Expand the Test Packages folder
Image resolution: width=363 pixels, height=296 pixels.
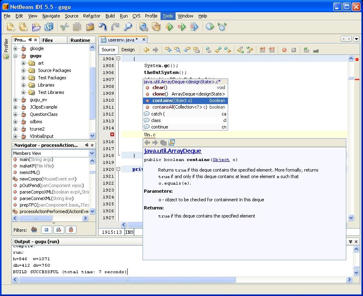click(23, 78)
